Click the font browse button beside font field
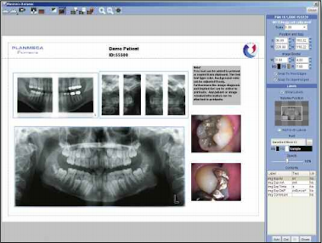Viewport: 322px width, 243px height. [309, 142]
